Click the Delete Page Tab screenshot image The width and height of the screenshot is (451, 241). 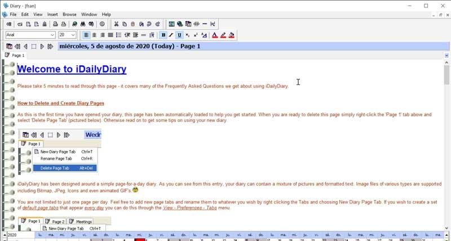pyautogui.click(x=60, y=152)
